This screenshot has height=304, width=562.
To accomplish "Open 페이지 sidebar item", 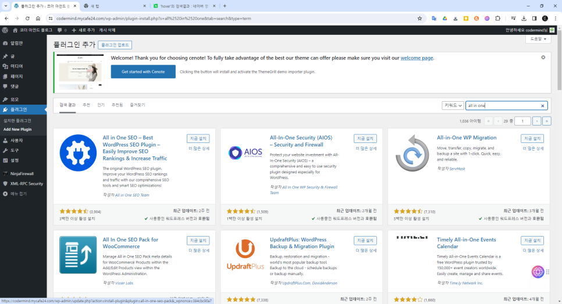I will (23, 76).
